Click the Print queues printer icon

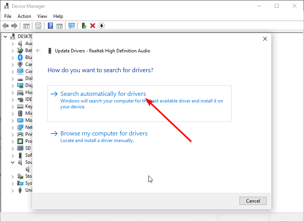(20, 134)
